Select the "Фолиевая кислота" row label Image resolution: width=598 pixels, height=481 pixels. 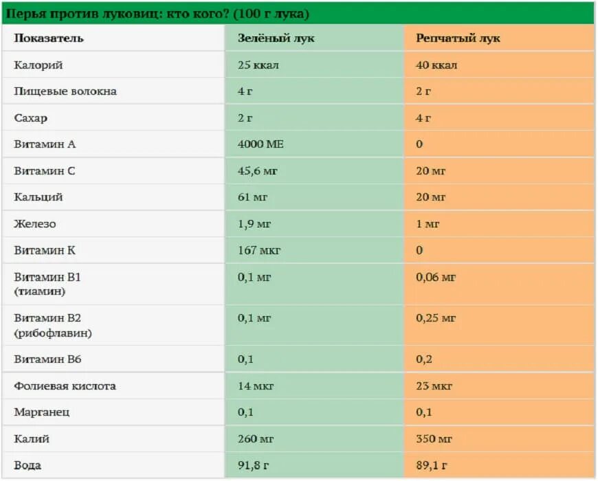tap(65, 386)
